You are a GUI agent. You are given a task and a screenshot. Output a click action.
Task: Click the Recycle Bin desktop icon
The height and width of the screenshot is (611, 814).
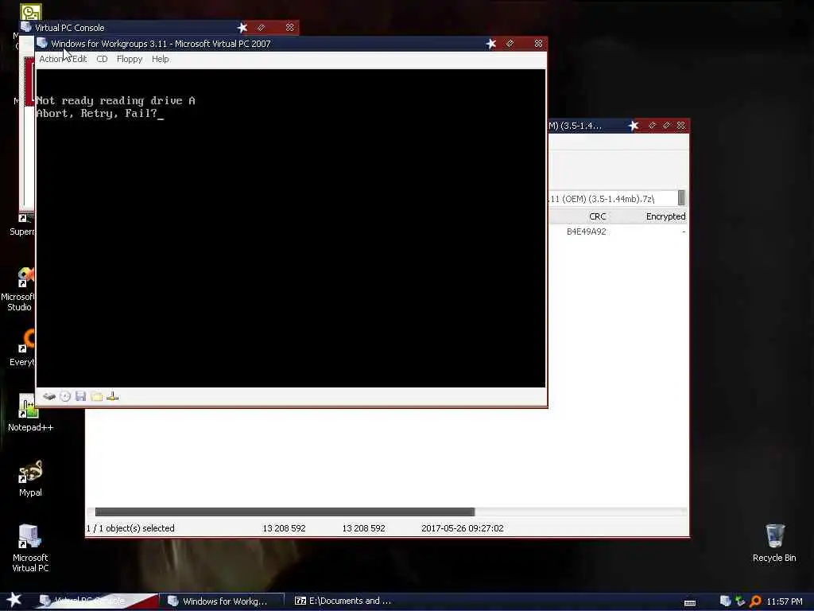pyautogui.click(x=774, y=543)
